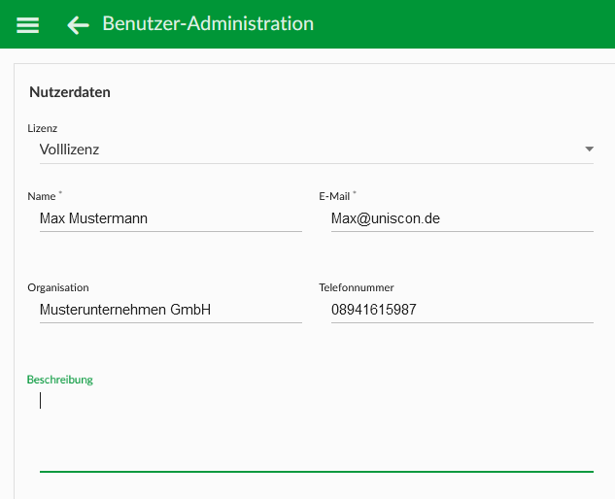Select the green underline of Beschreibung field
Image resolution: width=615 pixels, height=499 pixels.
click(x=316, y=472)
